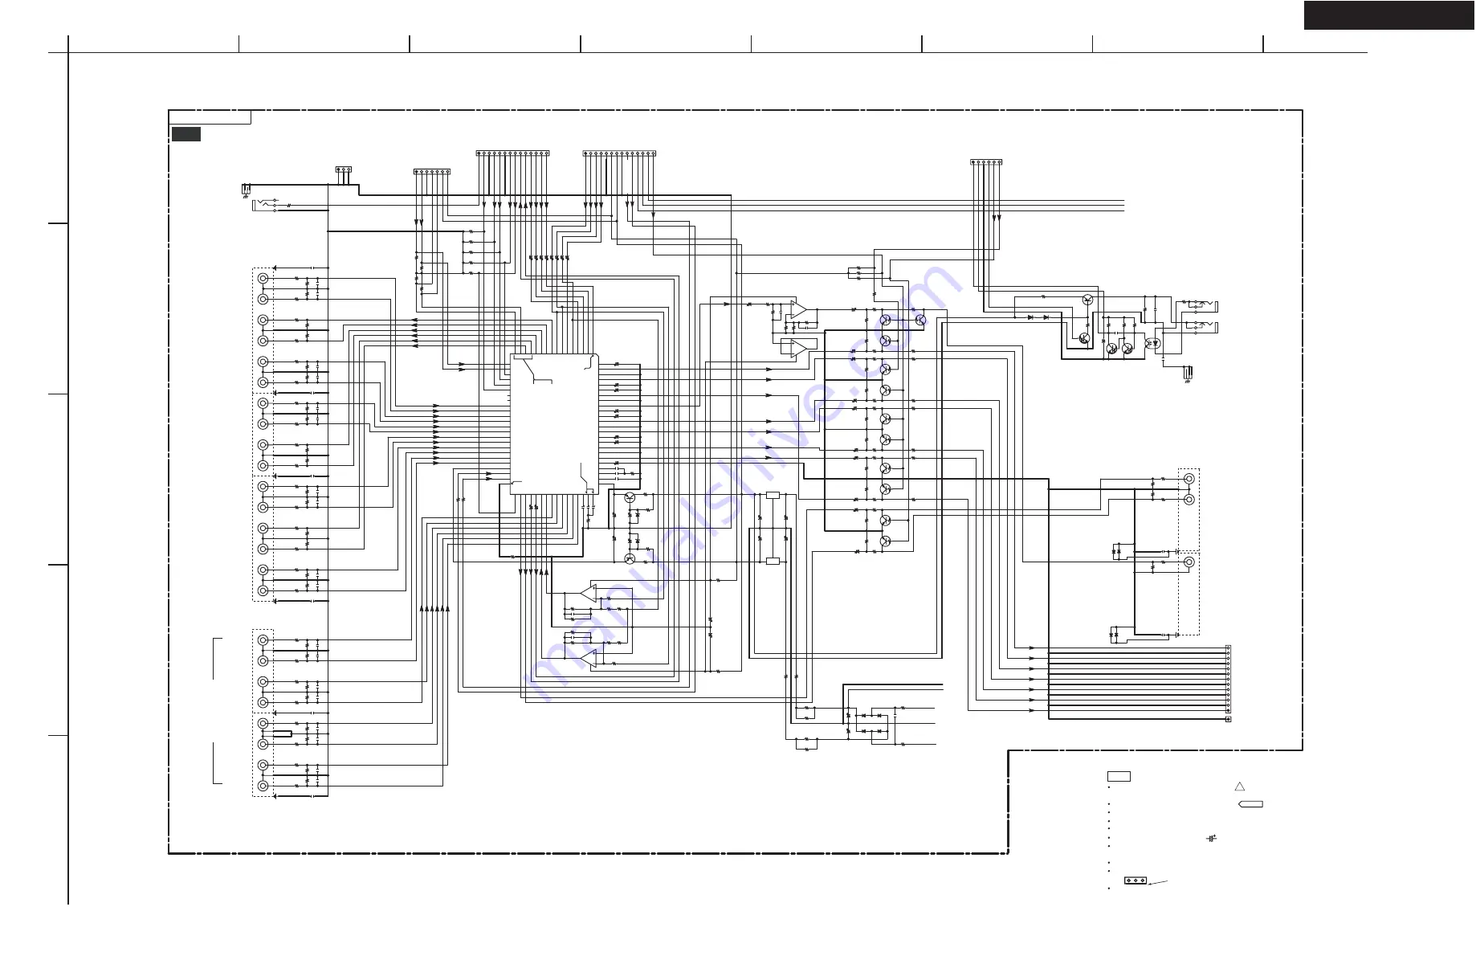
Task: Select the small three-pin connector above the ground bus
Action: [344, 170]
